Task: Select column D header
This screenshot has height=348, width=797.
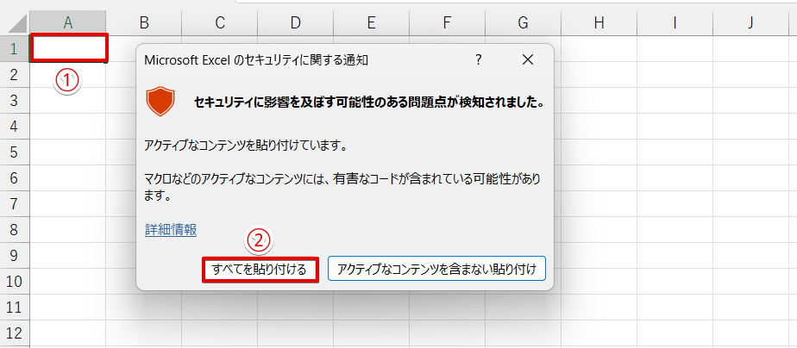Action: point(295,23)
